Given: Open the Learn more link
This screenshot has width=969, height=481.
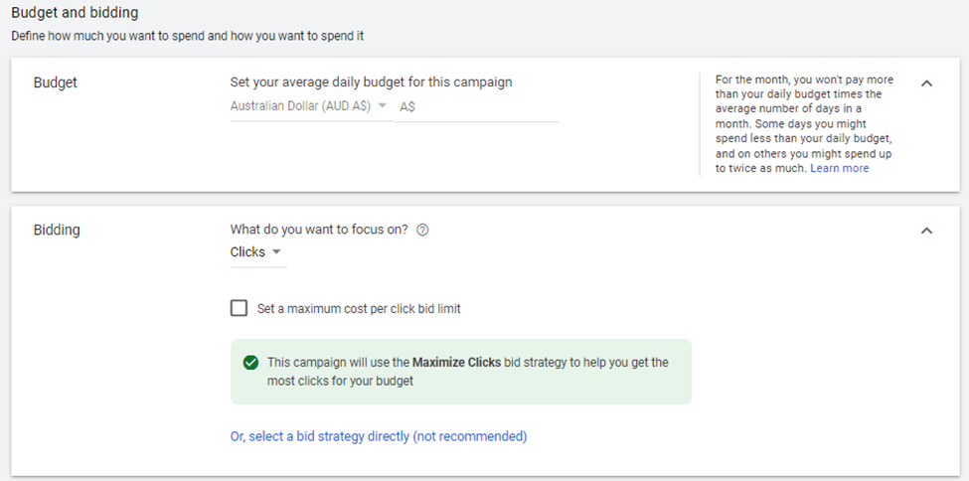Looking at the screenshot, I should point(839,168).
